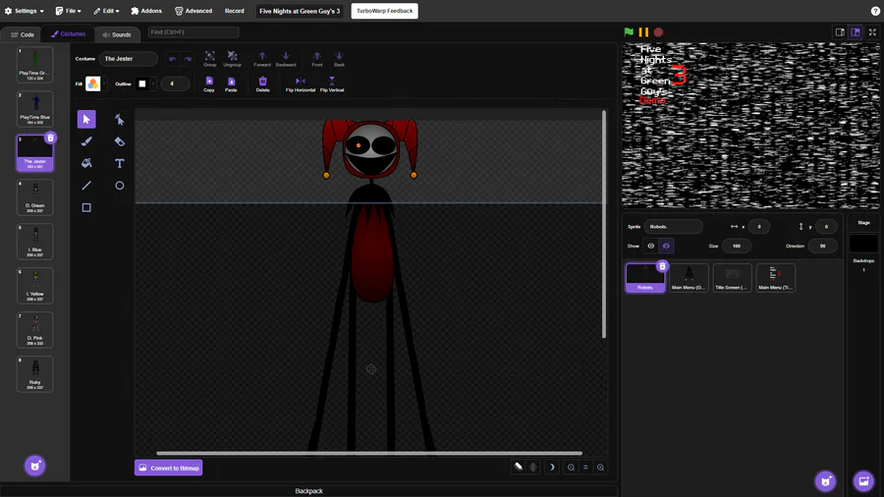884x497 pixels.
Task: Switch to the Code tab
Action: click(23, 34)
